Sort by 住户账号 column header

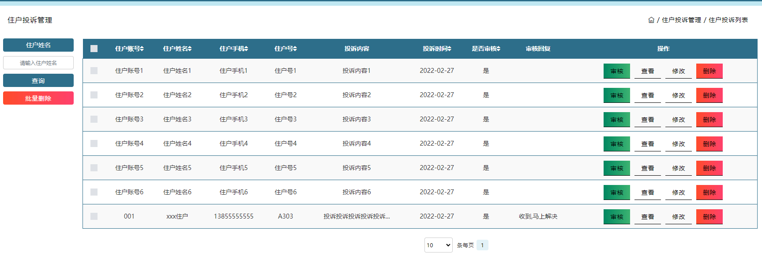(129, 49)
